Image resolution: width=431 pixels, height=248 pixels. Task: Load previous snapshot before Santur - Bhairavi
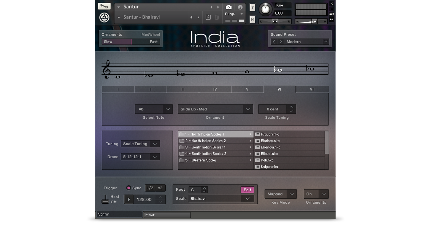point(191,17)
